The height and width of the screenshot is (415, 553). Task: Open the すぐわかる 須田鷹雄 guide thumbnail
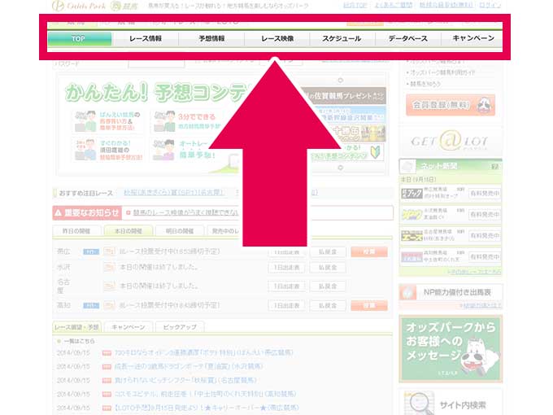[x=107, y=150]
